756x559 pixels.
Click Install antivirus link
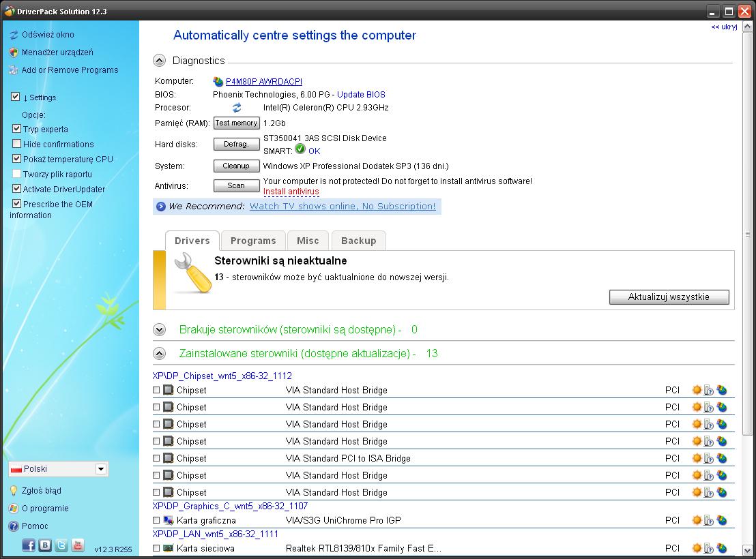(x=291, y=192)
